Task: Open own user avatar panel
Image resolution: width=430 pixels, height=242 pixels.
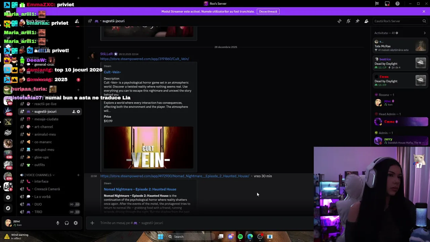Action: pos(8,223)
